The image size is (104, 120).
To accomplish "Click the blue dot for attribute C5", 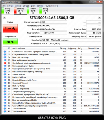I will point(5,97).
